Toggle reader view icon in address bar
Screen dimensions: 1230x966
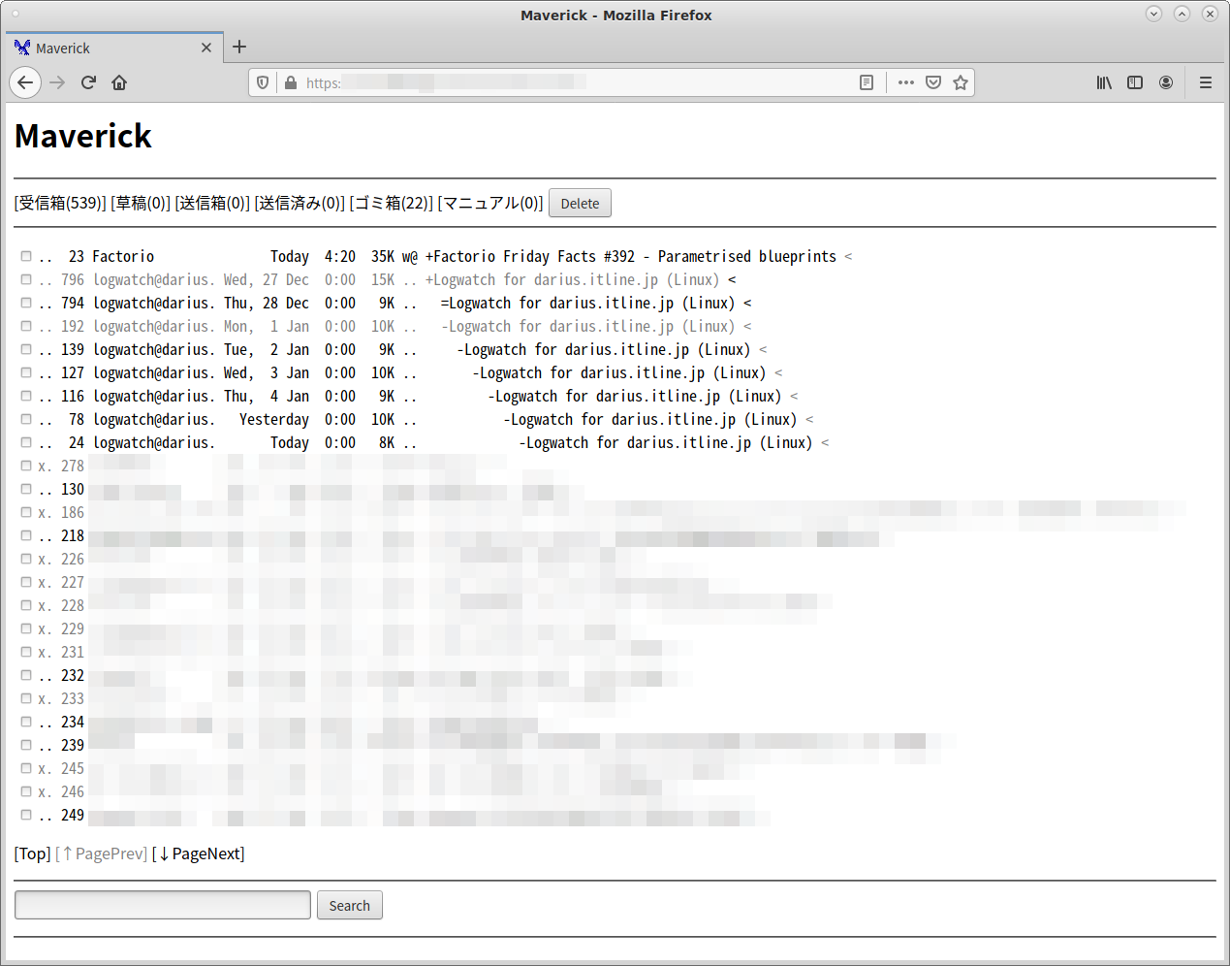coord(867,82)
